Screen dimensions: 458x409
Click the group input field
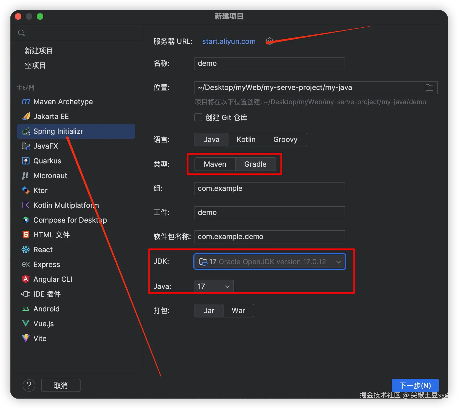coord(270,189)
